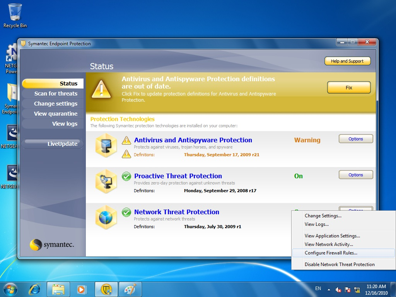Image resolution: width=396 pixels, height=297 pixels.
Task: Open Recycle Bin desktop icon
Action: coord(15,15)
